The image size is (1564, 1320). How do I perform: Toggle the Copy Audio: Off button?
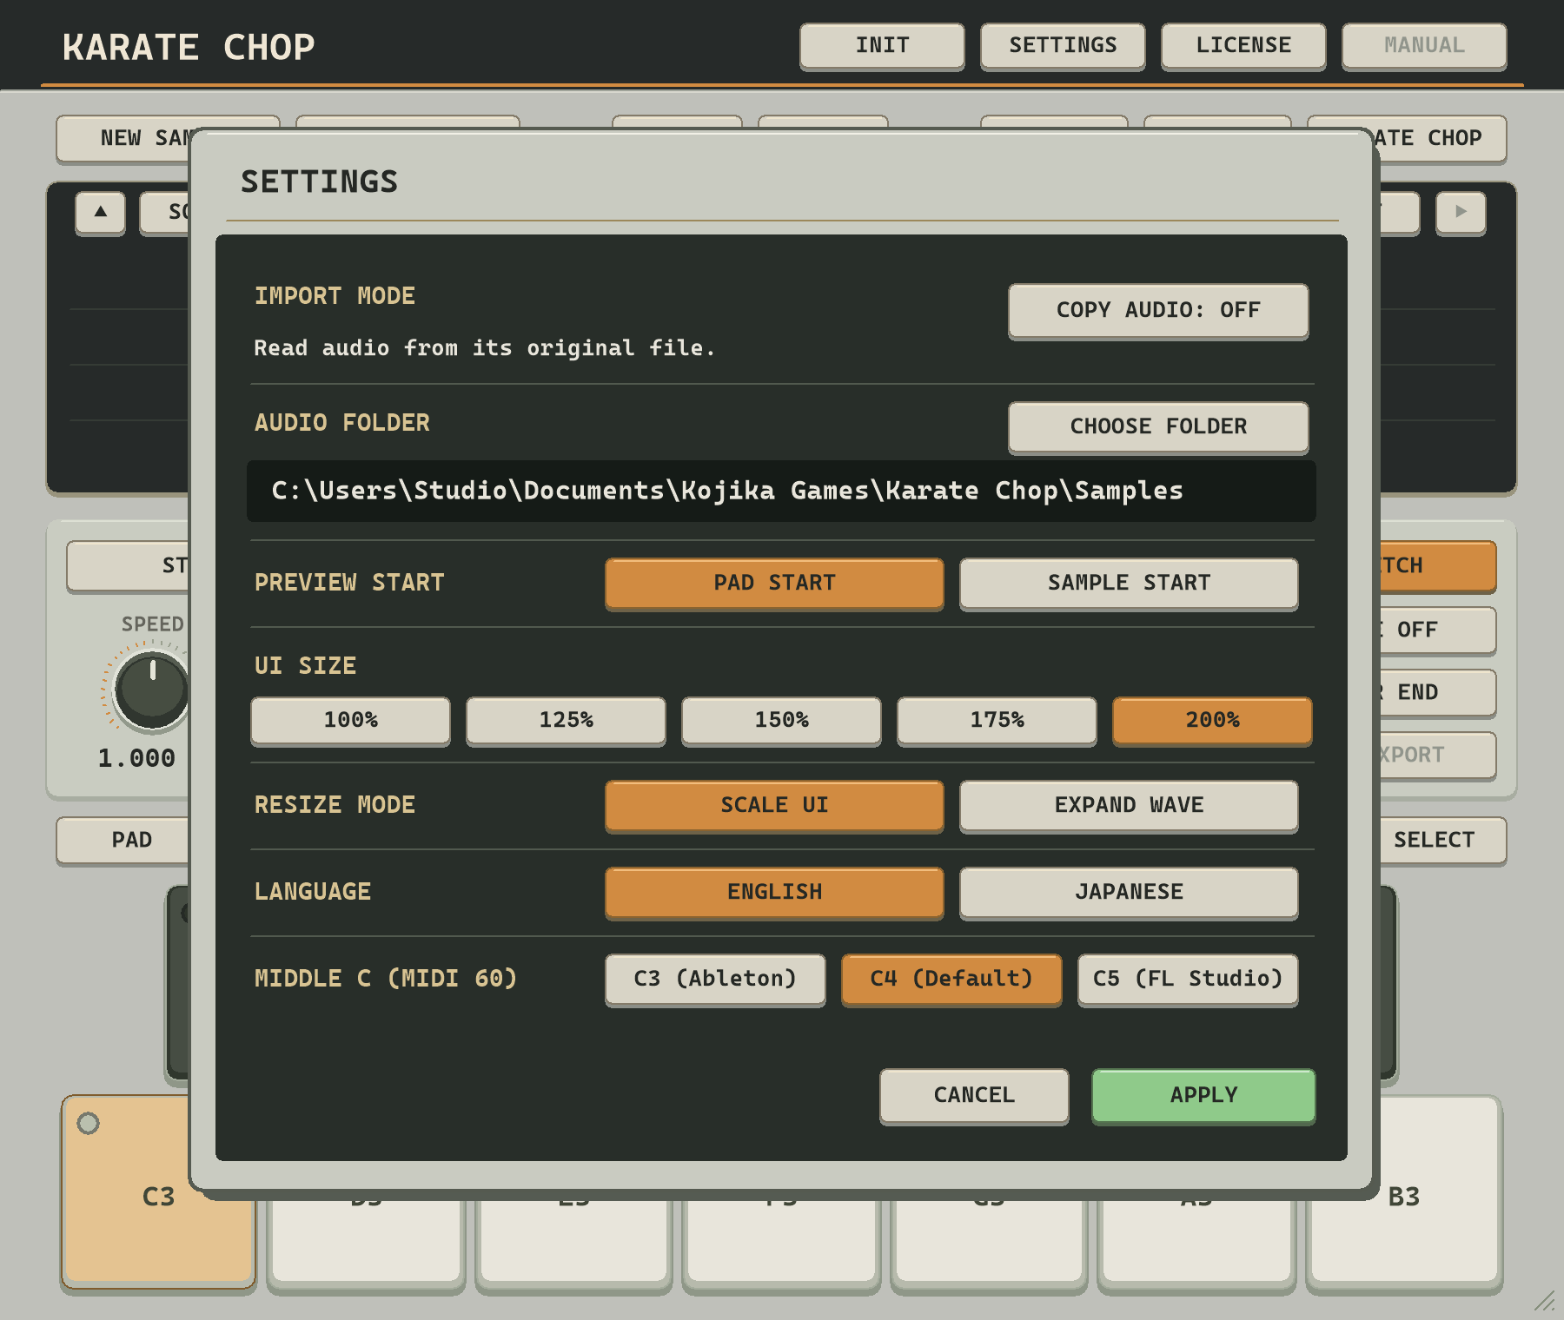[x=1158, y=311]
